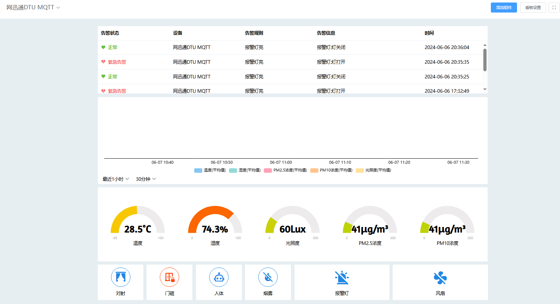Click the 烟雾 smoke sensor icon
Viewport: 560px width, 304px height.
(268, 277)
